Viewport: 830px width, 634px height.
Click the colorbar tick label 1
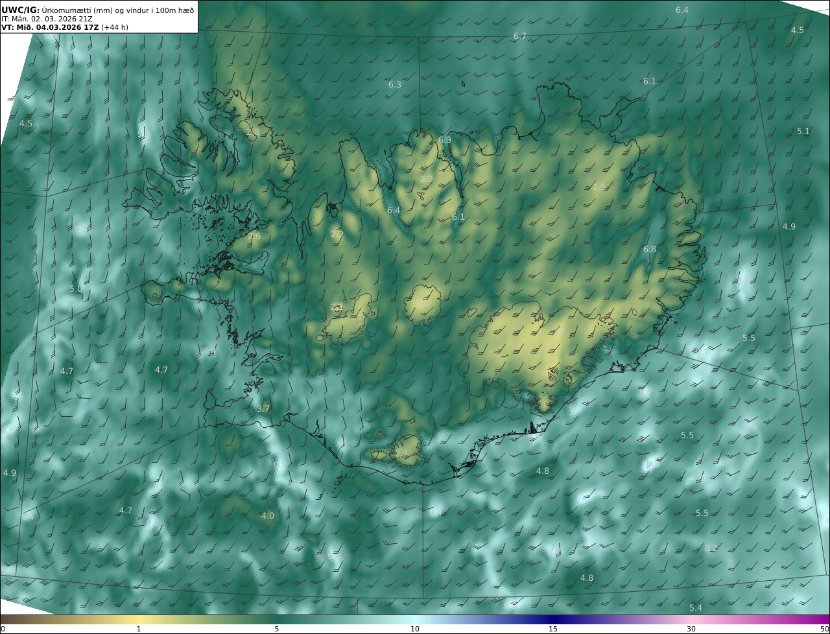click(x=139, y=629)
